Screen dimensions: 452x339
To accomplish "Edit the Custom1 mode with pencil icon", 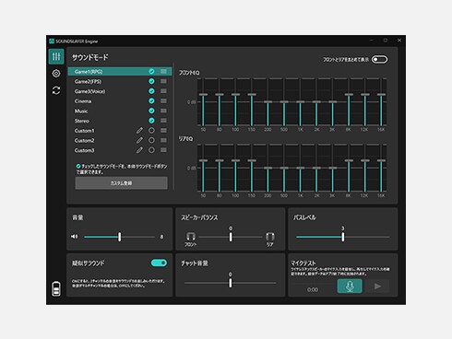I will point(139,131).
